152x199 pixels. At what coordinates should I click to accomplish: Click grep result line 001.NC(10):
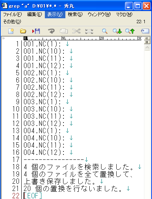click(x=44, y=51)
